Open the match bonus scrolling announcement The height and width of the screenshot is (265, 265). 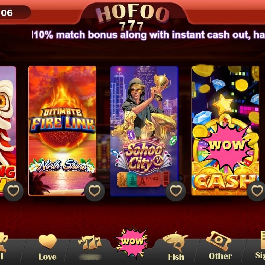pyautogui.click(x=149, y=35)
